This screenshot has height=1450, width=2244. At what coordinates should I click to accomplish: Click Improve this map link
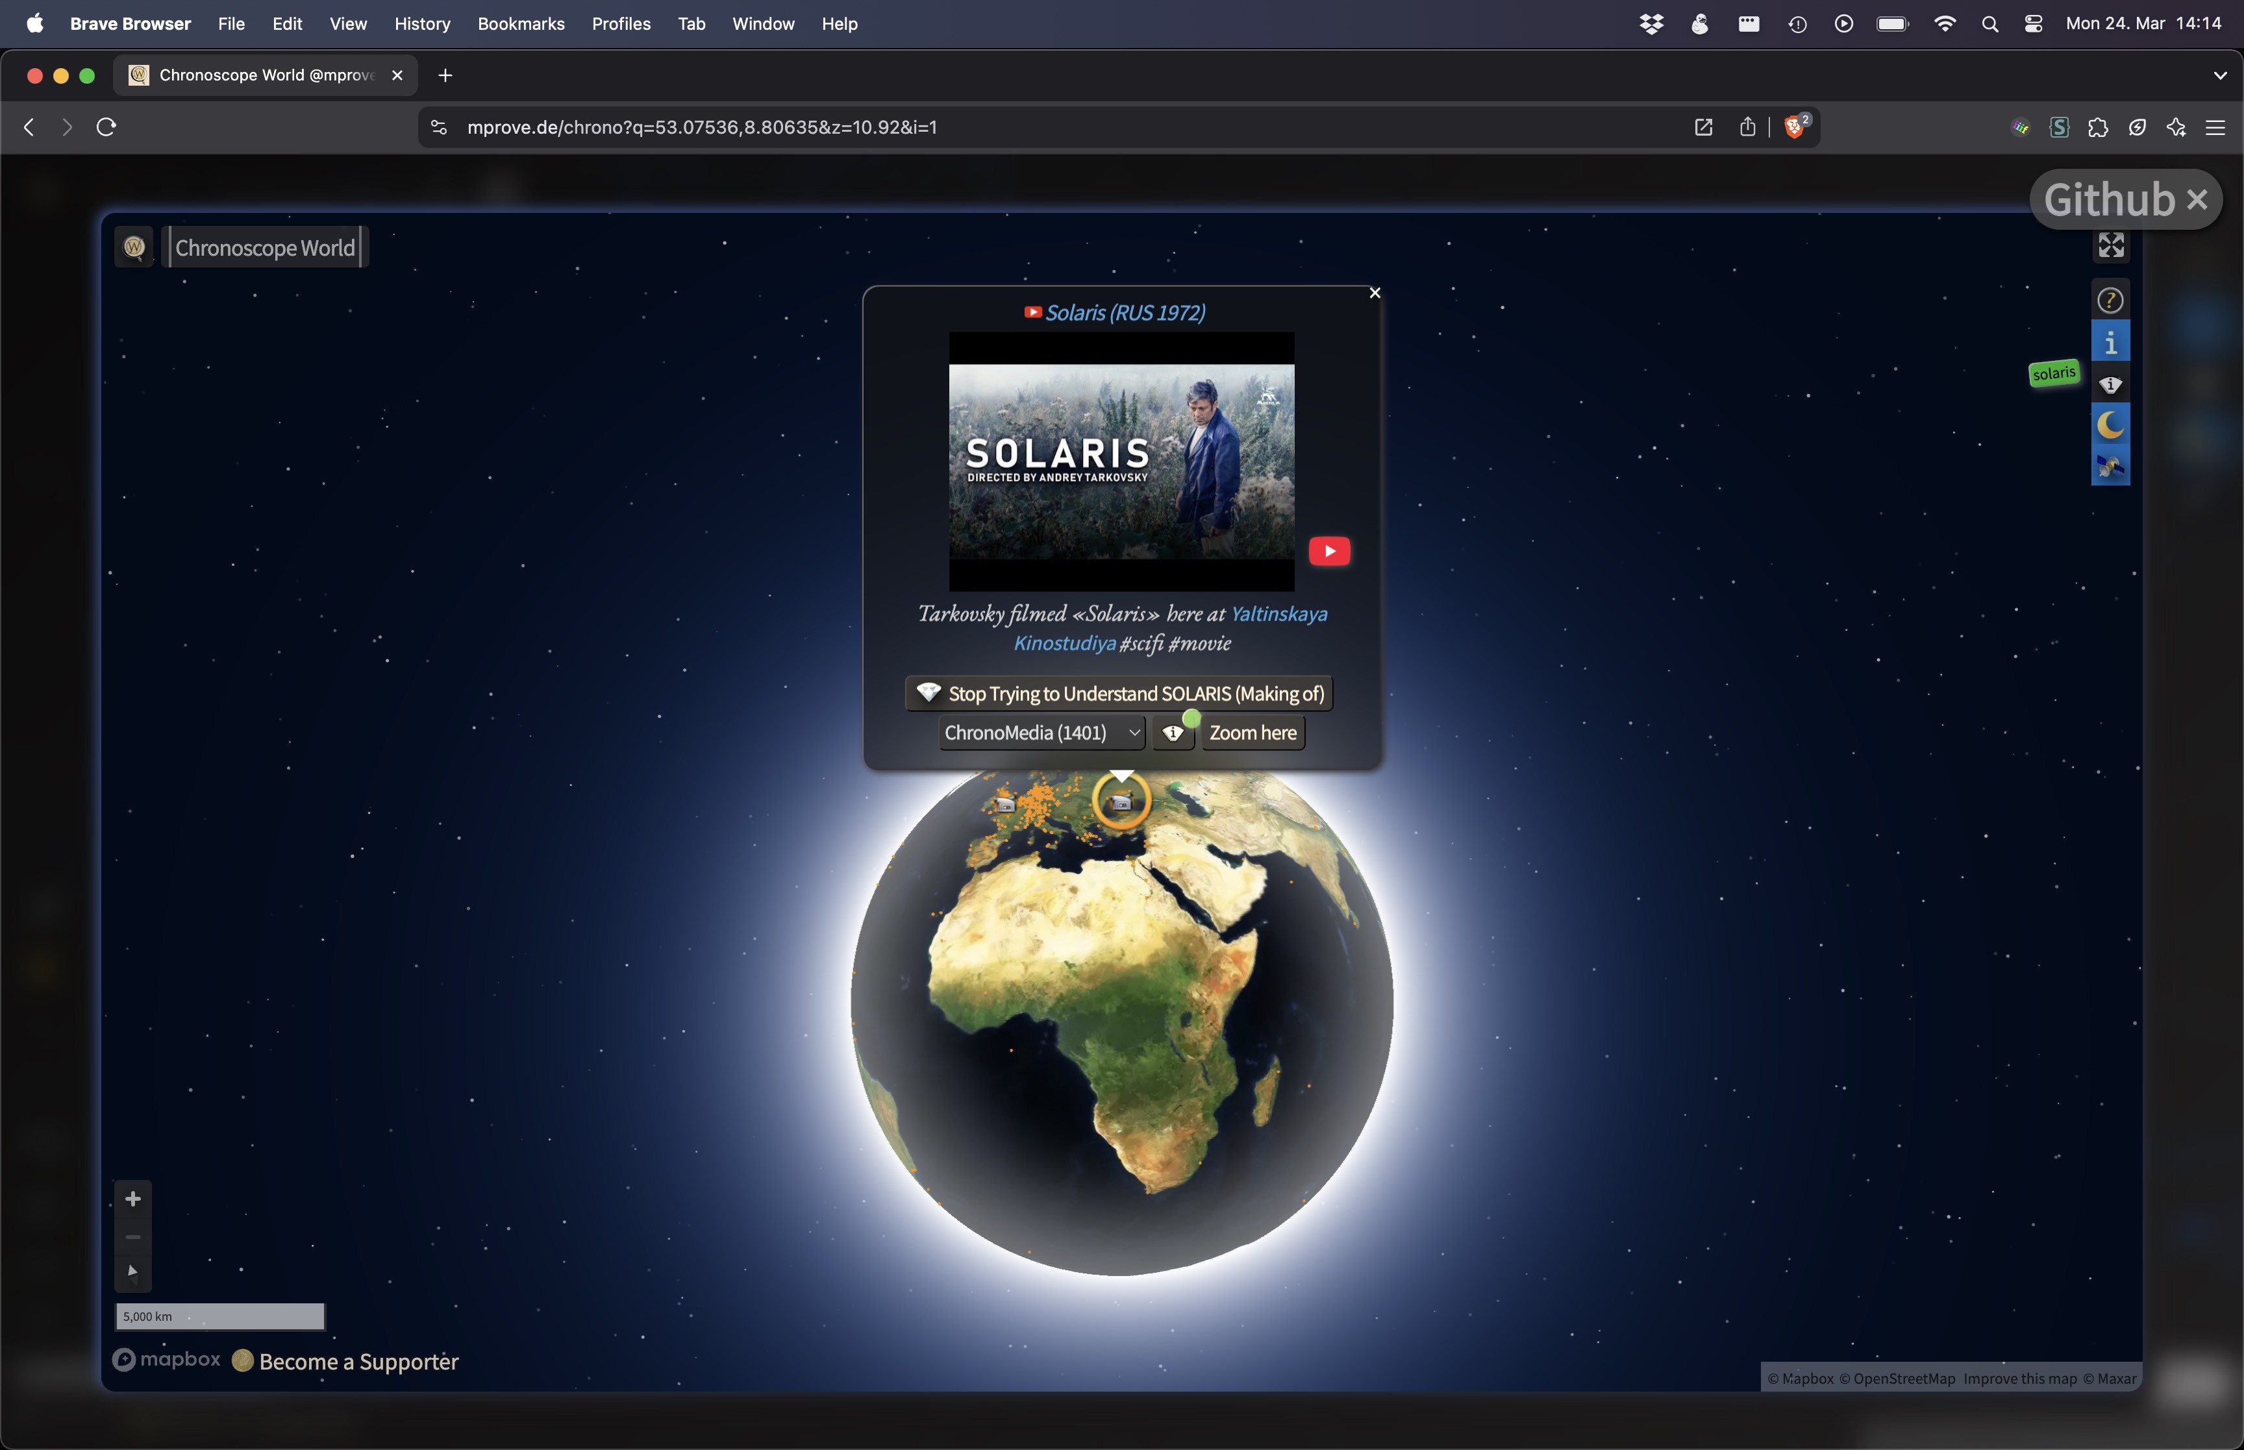2019,1379
